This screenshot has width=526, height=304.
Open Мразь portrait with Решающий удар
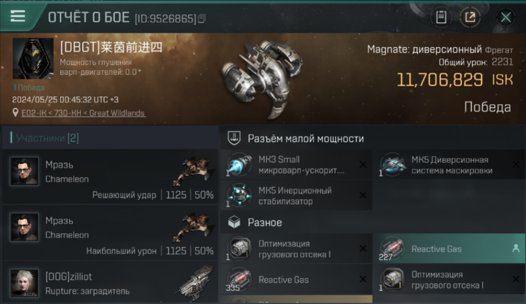coord(24,171)
